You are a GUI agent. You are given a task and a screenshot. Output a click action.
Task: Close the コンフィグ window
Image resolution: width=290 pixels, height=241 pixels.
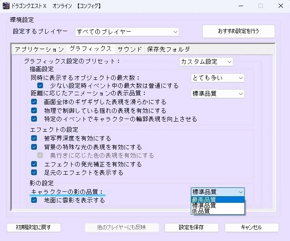coord(281,6)
